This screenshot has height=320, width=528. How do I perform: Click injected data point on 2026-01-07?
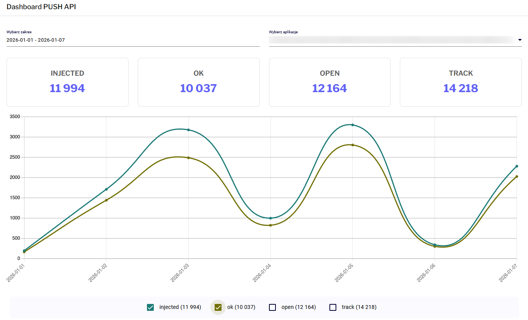click(x=517, y=166)
